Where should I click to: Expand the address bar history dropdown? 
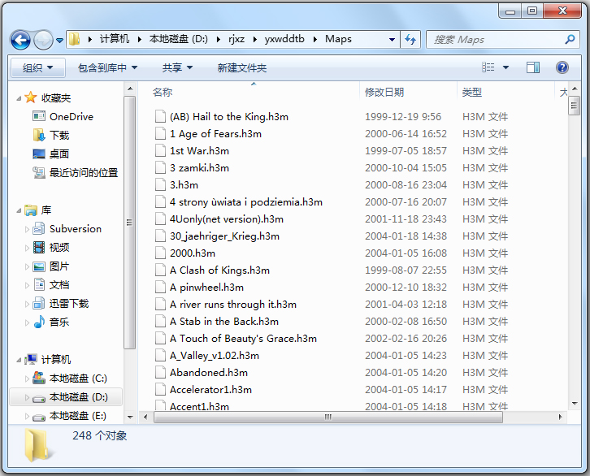[x=392, y=39]
